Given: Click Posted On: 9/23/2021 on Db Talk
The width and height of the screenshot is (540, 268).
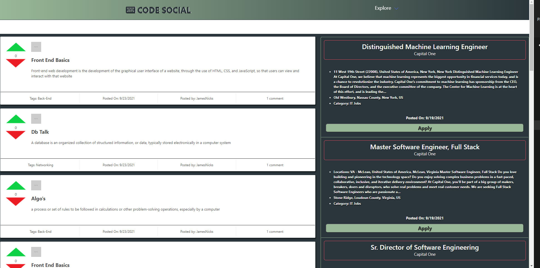Looking at the screenshot, I should 119,165.
